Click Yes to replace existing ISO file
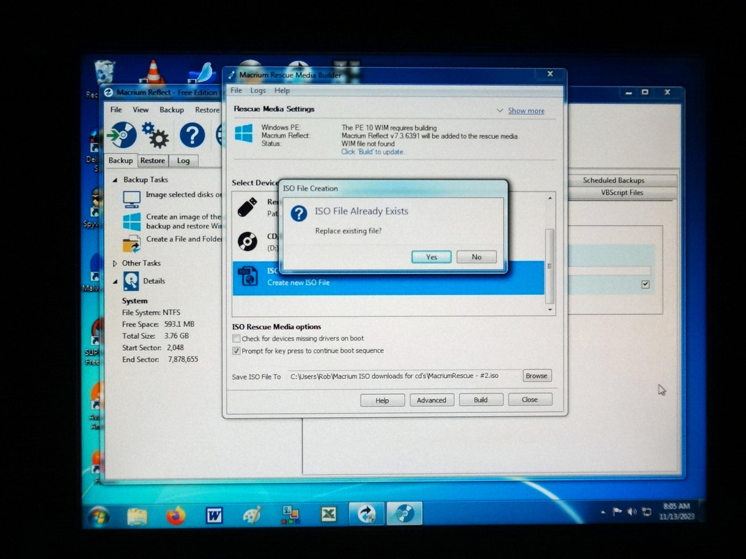 (431, 256)
